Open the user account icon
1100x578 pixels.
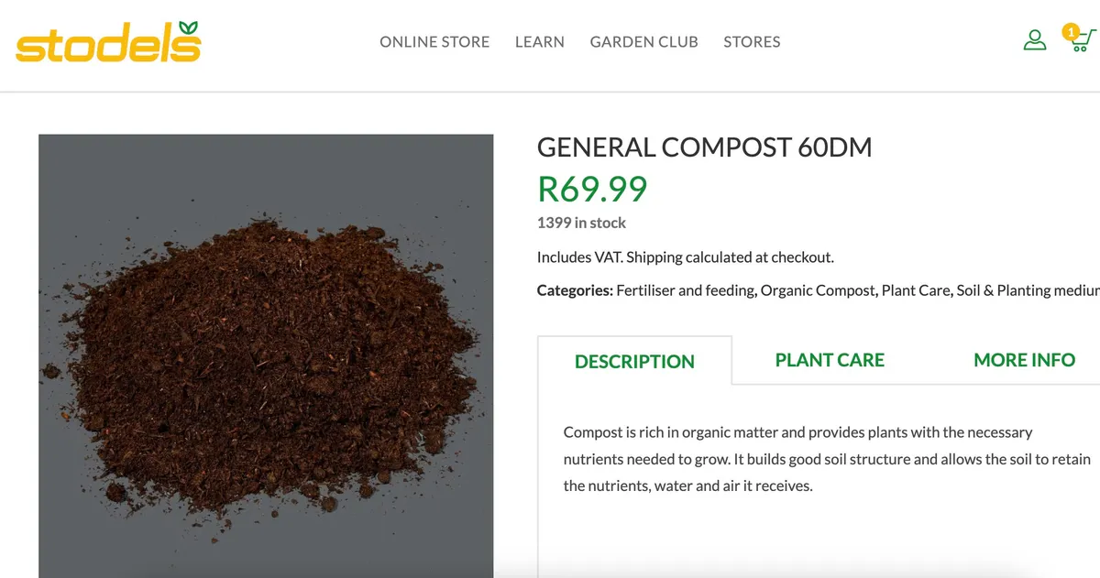(1035, 40)
